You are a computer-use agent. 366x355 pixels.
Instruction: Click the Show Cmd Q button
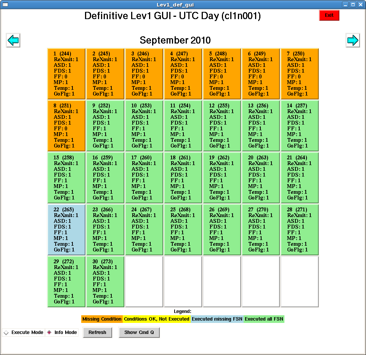pyautogui.click(x=139, y=332)
